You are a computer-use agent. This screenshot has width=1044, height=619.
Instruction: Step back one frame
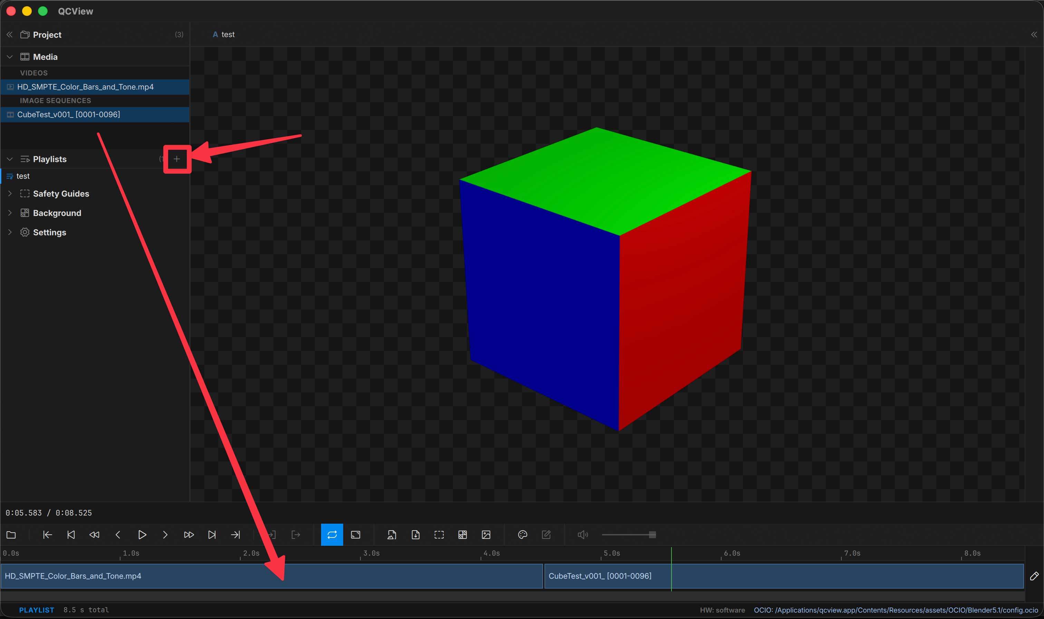[118, 535]
